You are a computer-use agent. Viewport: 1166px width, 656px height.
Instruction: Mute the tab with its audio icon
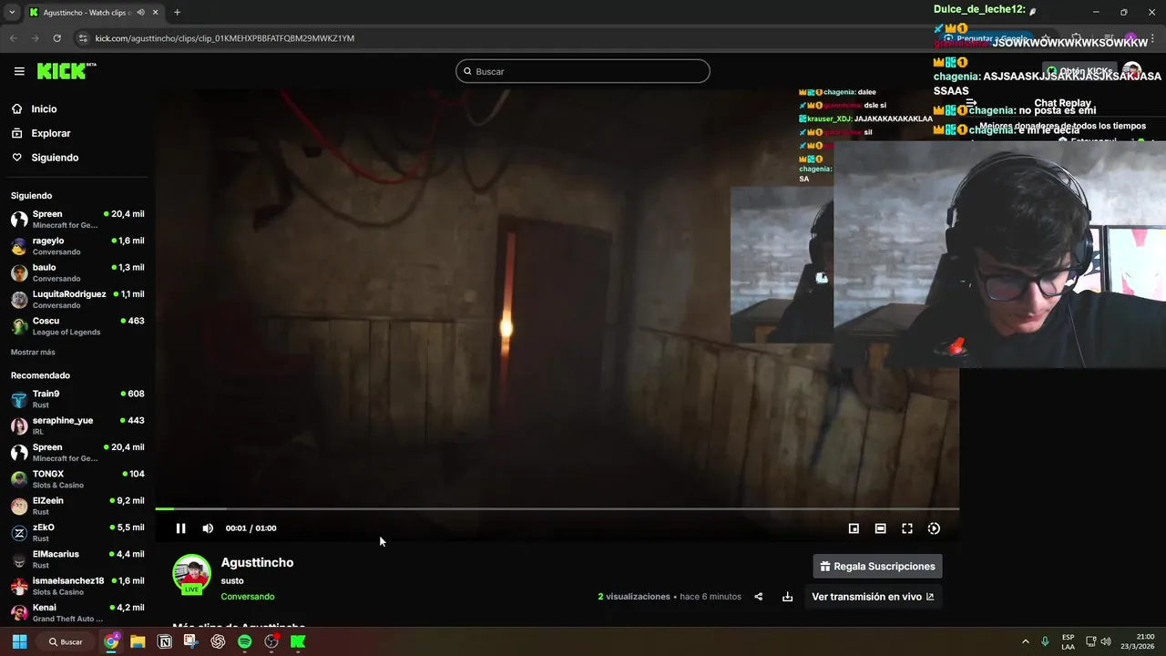pos(140,13)
